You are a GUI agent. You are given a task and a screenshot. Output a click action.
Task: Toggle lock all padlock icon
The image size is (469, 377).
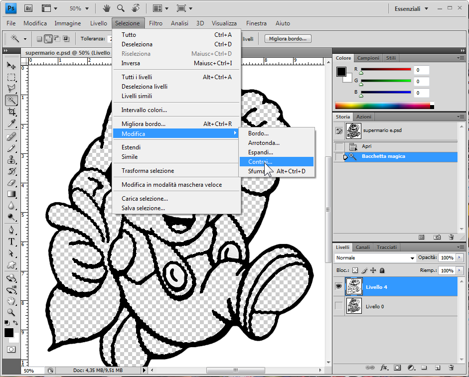[x=382, y=270]
